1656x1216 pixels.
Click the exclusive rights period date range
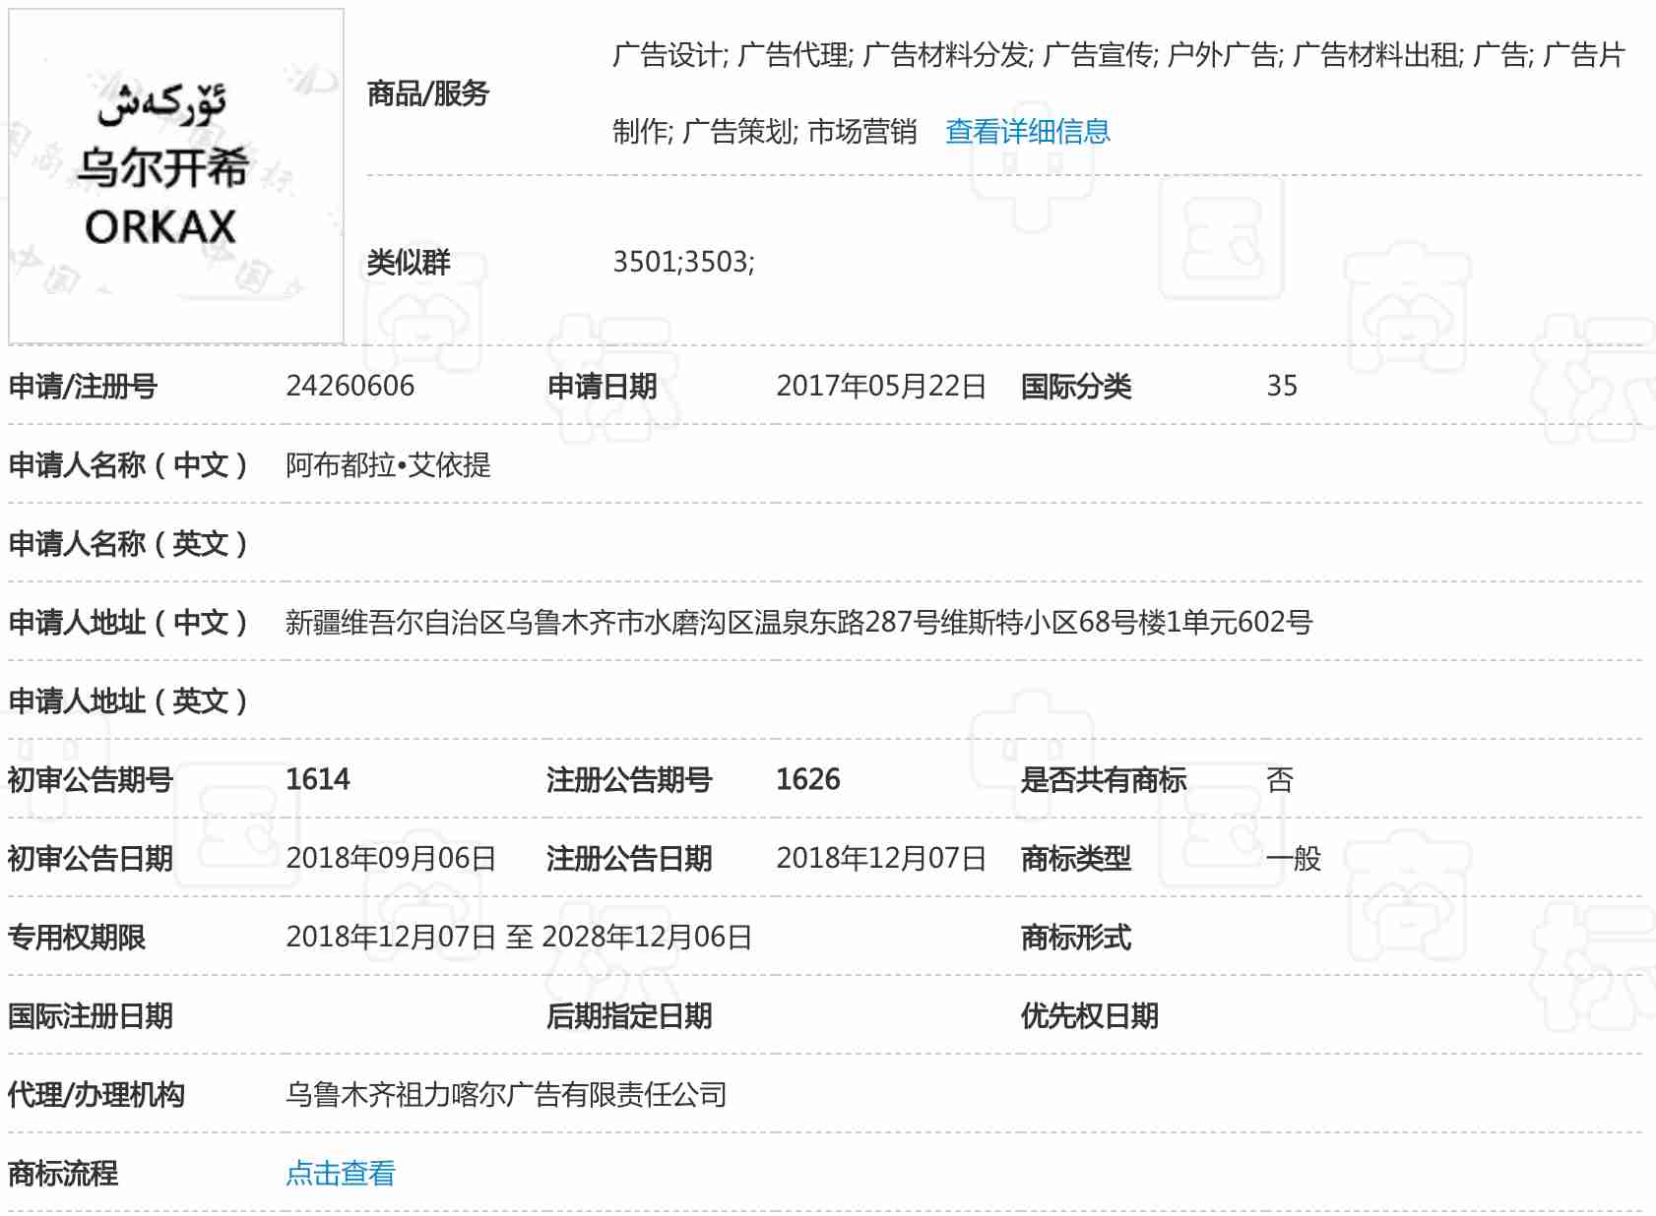(519, 937)
